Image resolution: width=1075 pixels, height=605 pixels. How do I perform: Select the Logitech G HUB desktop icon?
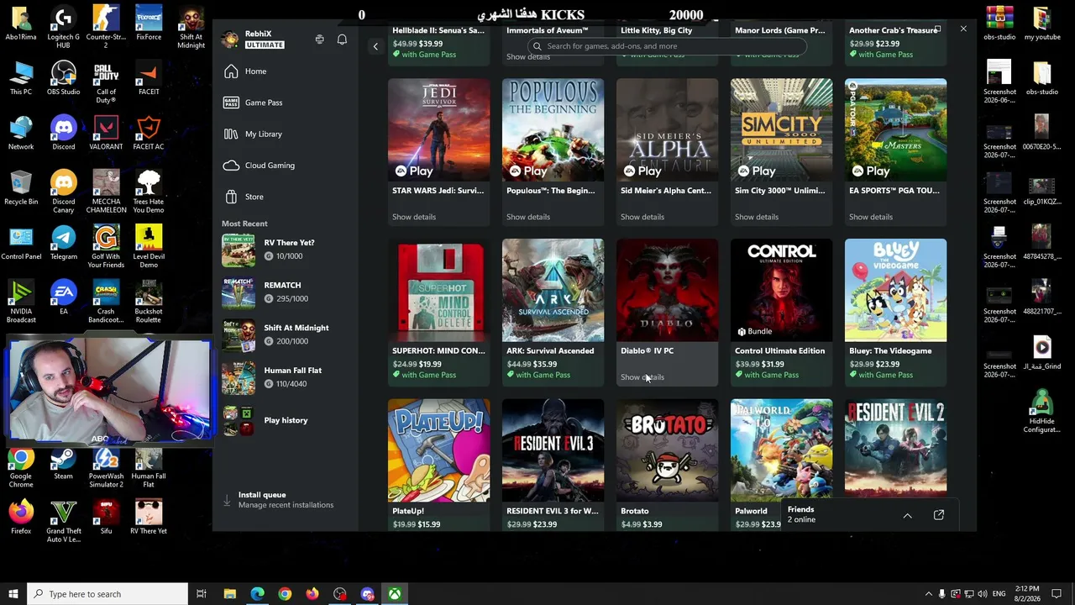64,29
